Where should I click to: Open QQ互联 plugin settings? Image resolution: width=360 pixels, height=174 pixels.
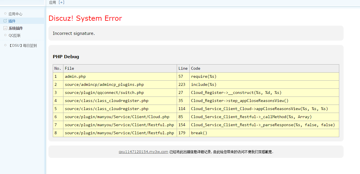coord(14,35)
